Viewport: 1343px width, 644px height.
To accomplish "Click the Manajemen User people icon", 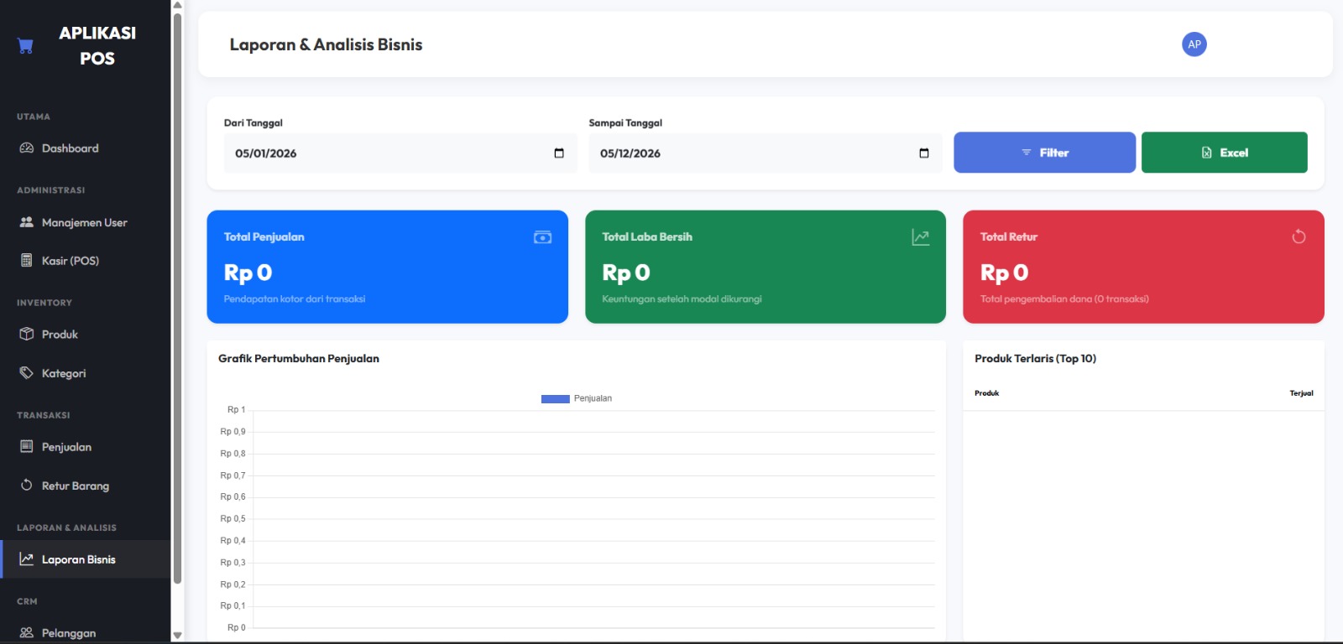I will coord(26,222).
